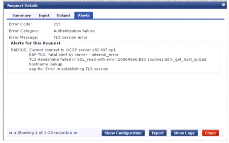Viewport: 229px width, 143px height.
Task: Switch to the Summary tab
Action: pos(22,15)
